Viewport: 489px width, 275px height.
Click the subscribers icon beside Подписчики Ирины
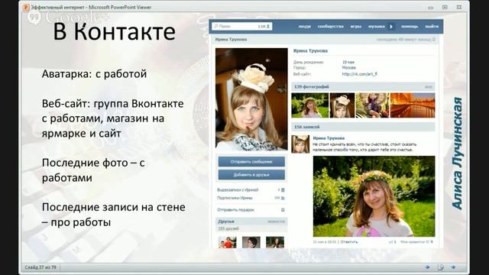283,198
